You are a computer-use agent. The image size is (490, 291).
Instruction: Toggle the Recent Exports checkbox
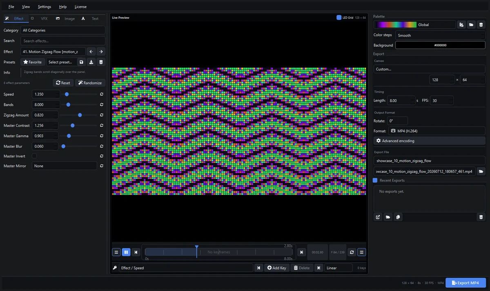pos(375,180)
